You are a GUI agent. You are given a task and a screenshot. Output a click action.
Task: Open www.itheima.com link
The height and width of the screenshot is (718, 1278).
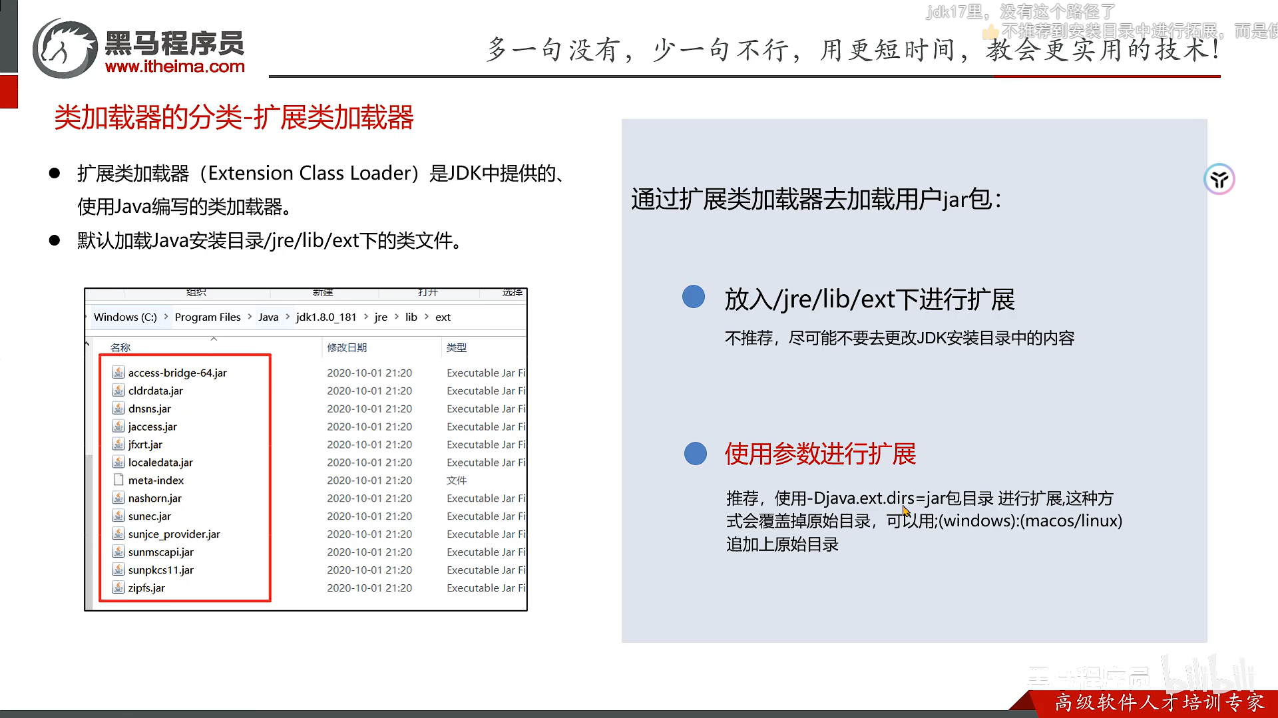coord(174,67)
